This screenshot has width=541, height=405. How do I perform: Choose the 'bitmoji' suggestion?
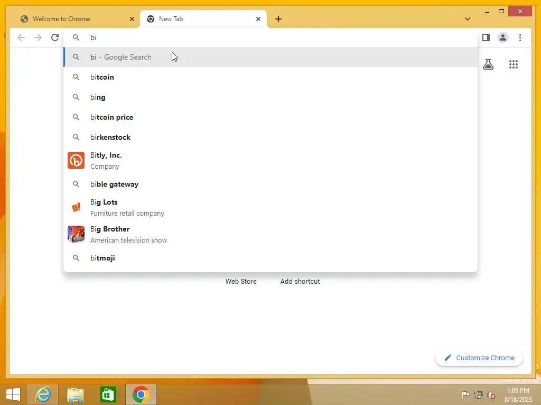click(x=271, y=258)
